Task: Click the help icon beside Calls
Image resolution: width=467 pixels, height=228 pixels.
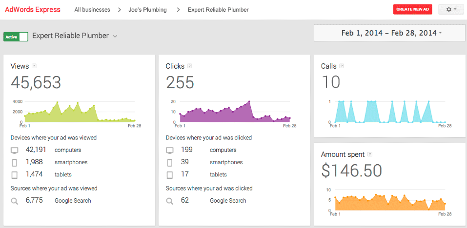Action: click(342, 66)
